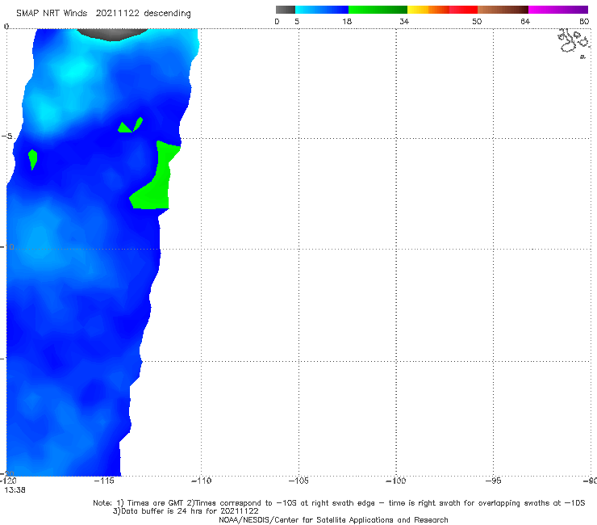Click the dark gray low-wind area at equator
This screenshot has height=525, width=597.
[112, 34]
